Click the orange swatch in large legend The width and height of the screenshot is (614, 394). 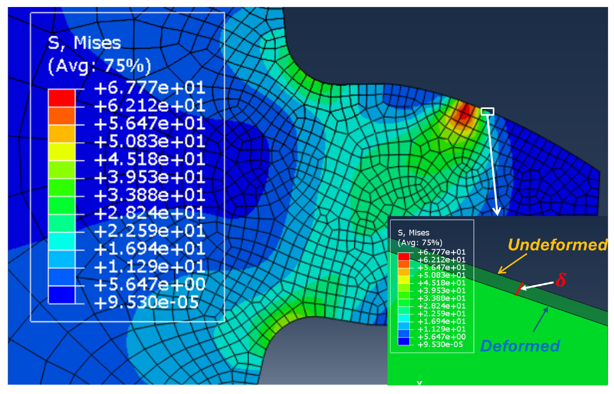[62, 134]
